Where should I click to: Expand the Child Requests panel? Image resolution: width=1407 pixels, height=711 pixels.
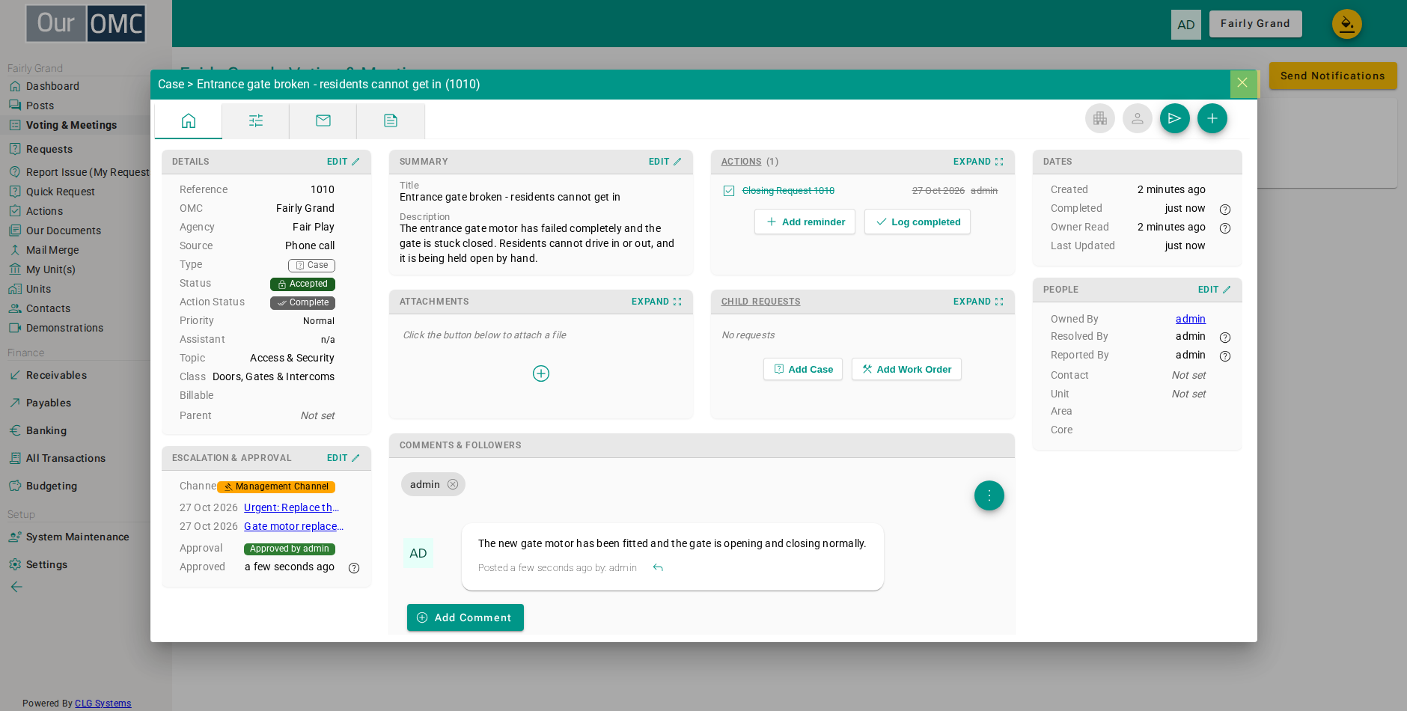pyautogui.click(x=978, y=302)
